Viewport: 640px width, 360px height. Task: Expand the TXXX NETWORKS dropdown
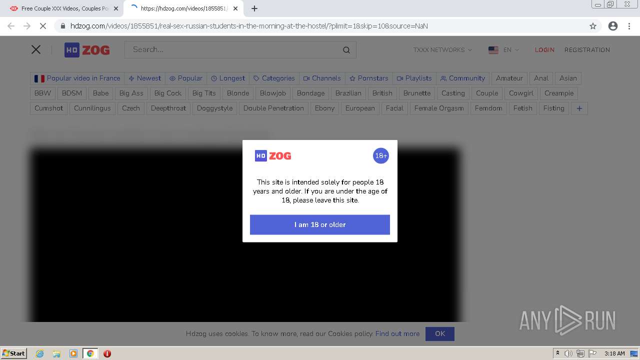[x=442, y=50]
